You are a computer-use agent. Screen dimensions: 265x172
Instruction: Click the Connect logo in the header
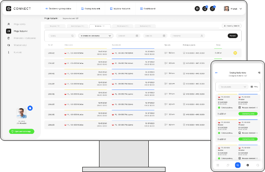point(19,9)
